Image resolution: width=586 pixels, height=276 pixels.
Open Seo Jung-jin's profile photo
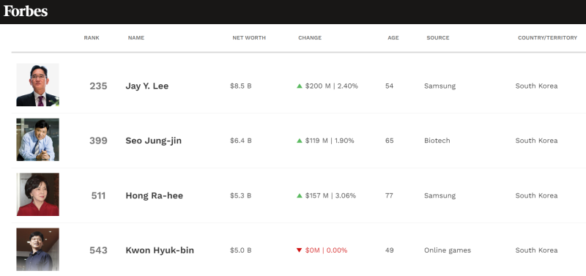pos(38,140)
